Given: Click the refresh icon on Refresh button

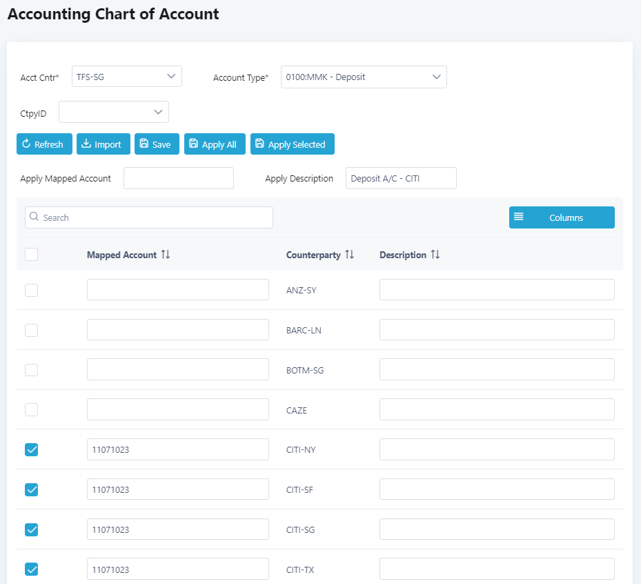Looking at the screenshot, I should point(26,144).
